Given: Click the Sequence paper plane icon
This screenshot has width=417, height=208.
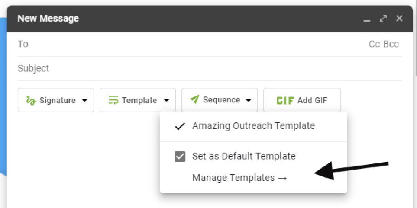Looking at the screenshot, I should [195, 100].
